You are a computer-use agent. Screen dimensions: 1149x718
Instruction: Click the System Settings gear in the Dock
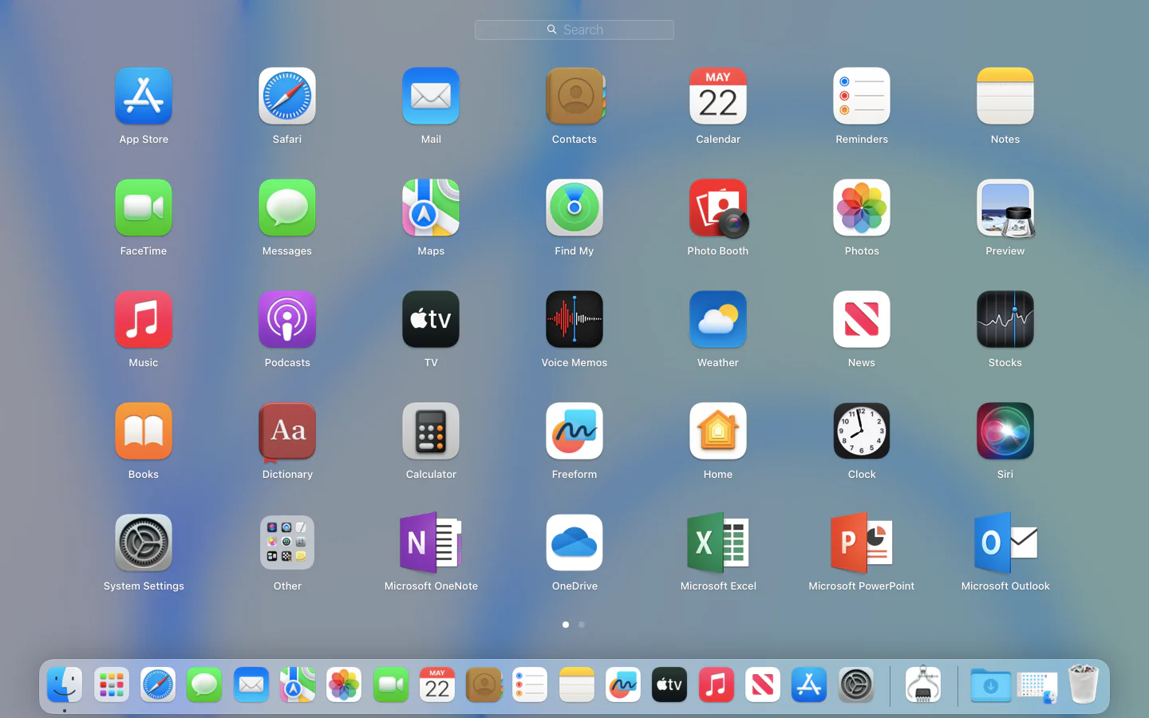tap(856, 685)
